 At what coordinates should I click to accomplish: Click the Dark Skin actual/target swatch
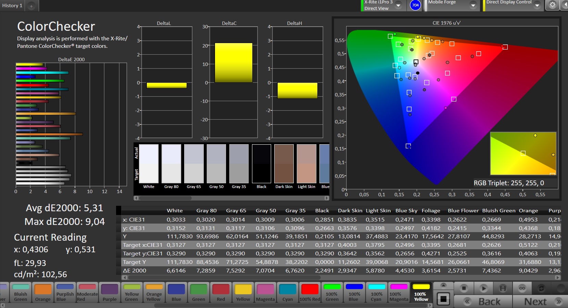(284, 164)
